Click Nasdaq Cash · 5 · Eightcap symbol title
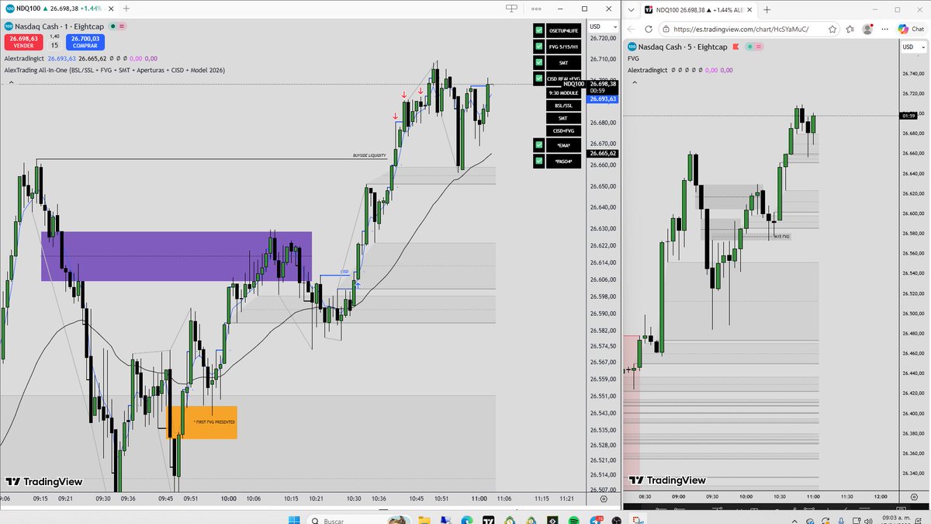This screenshot has width=931, height=524. click(x=682, y=47)
